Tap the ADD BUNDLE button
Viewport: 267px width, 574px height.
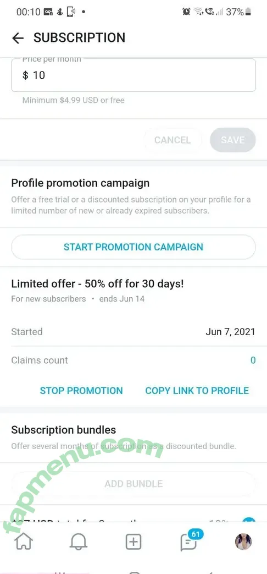tap(133, 484)
